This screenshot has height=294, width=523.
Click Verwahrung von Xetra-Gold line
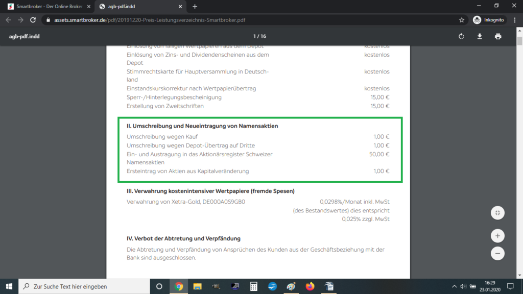(186, 202)
